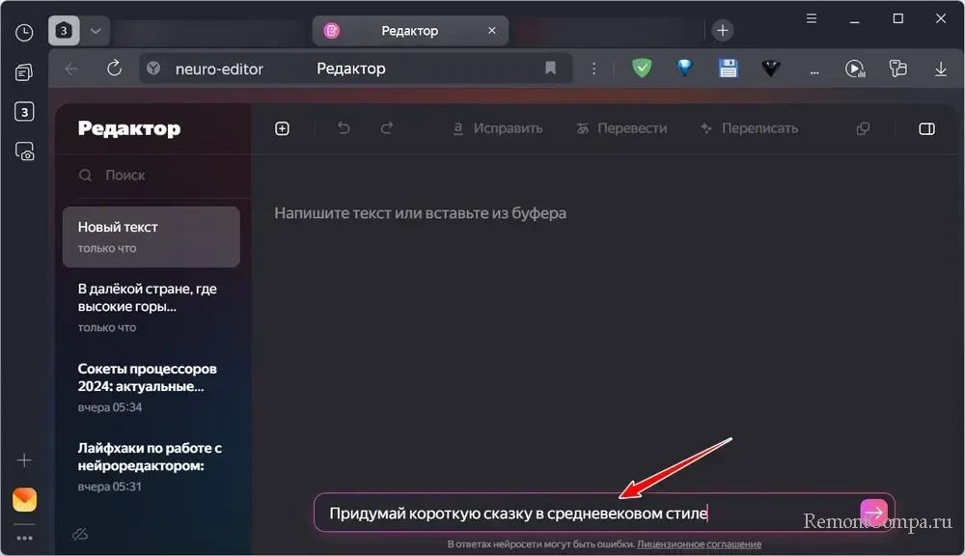
Task: Open the browser hamburger main menu
Action: (x=813, y=18)
